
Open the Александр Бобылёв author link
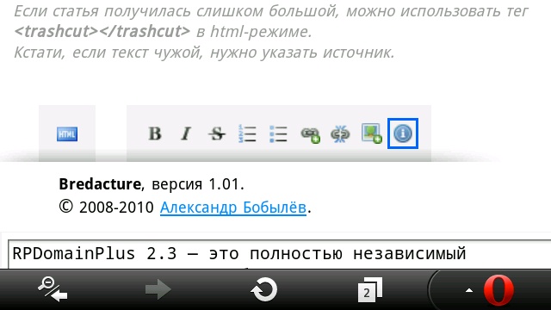[233, 208]
